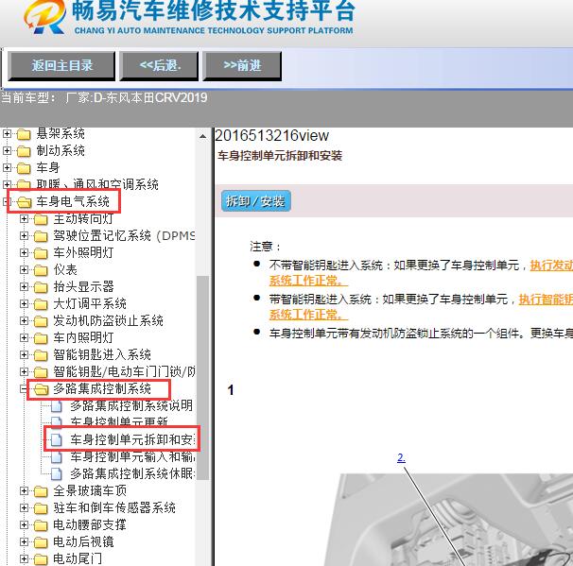Expand the 抬头显示器 node
Screen dimensions: 573x566
(x=24, y=286)
